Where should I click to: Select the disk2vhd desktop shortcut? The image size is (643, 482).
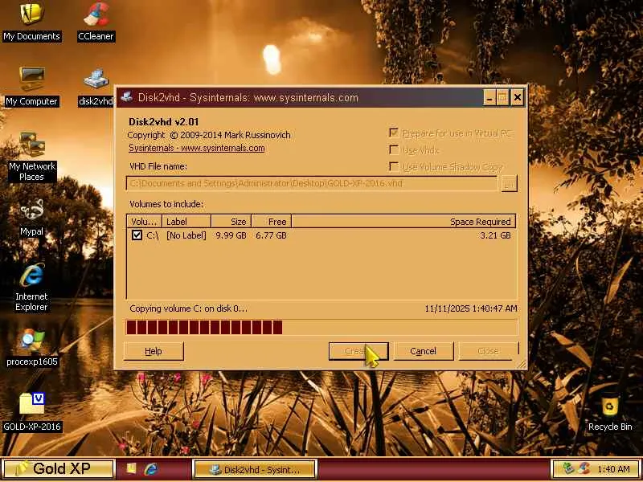tap(96, 87)
